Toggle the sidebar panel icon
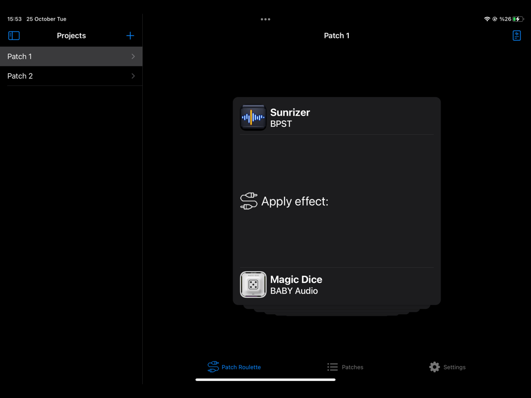The height and width of the screenshot is (398, 531). click(x=14, y=36)
